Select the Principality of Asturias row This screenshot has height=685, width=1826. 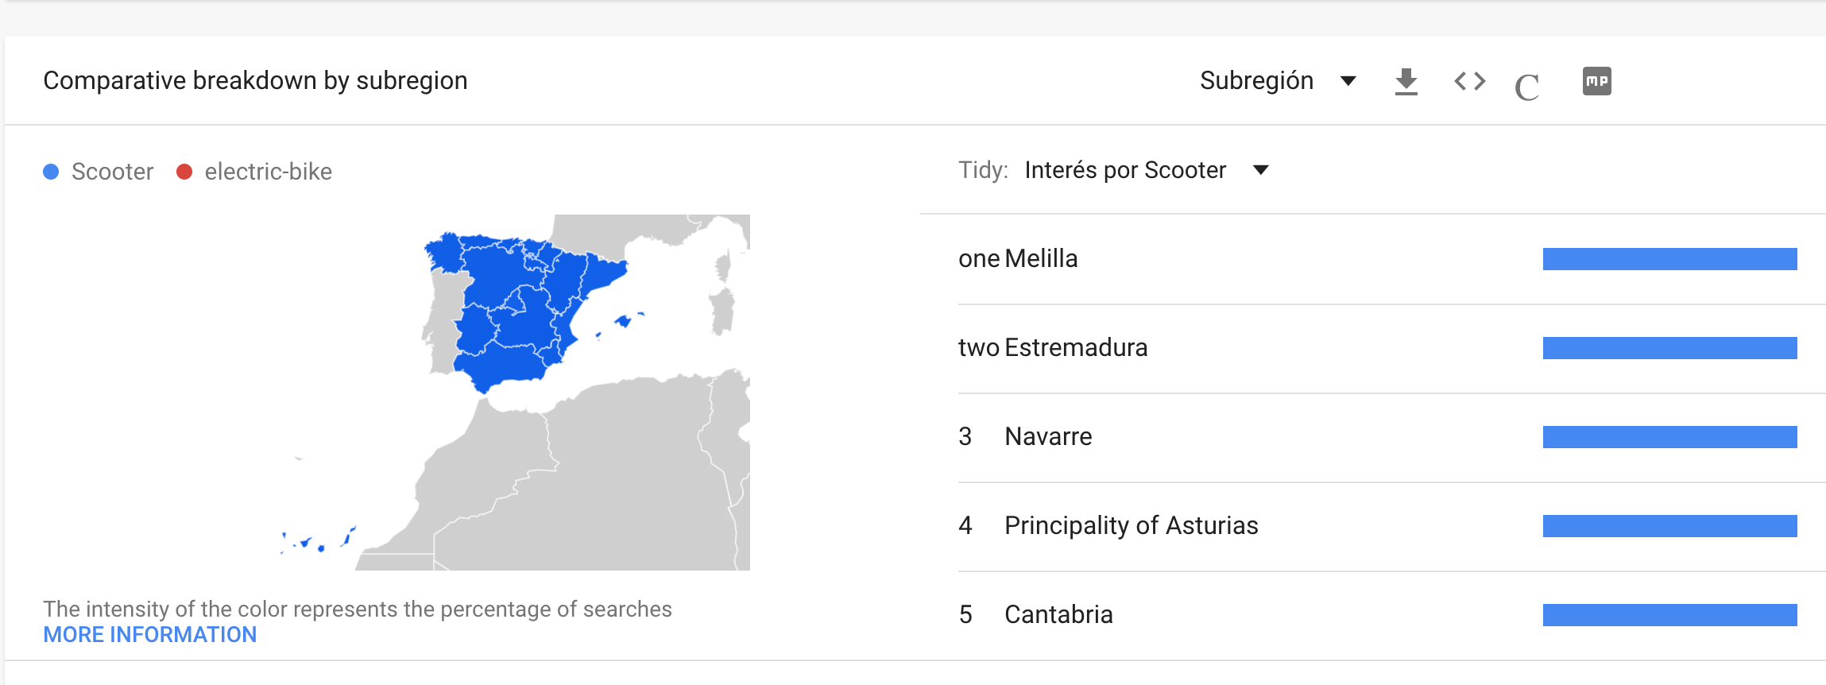[1132, 524]
